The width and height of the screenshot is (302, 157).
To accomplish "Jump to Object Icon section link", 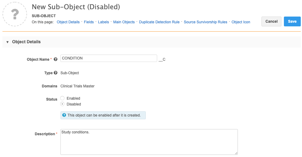I will coord(241,22).
